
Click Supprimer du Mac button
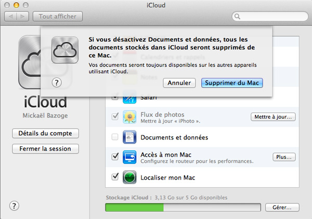(x=232, y=83)
